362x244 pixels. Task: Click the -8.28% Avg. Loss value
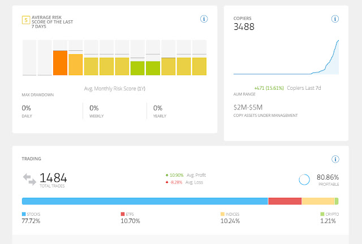click(x=176, y=182)
